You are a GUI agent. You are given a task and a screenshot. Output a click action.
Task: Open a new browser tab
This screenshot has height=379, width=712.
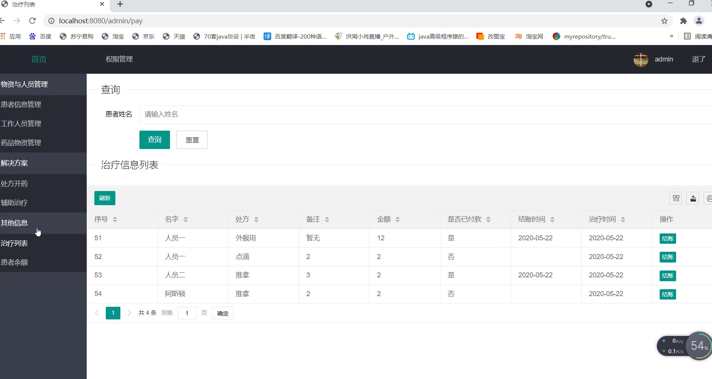click(120, 4)
